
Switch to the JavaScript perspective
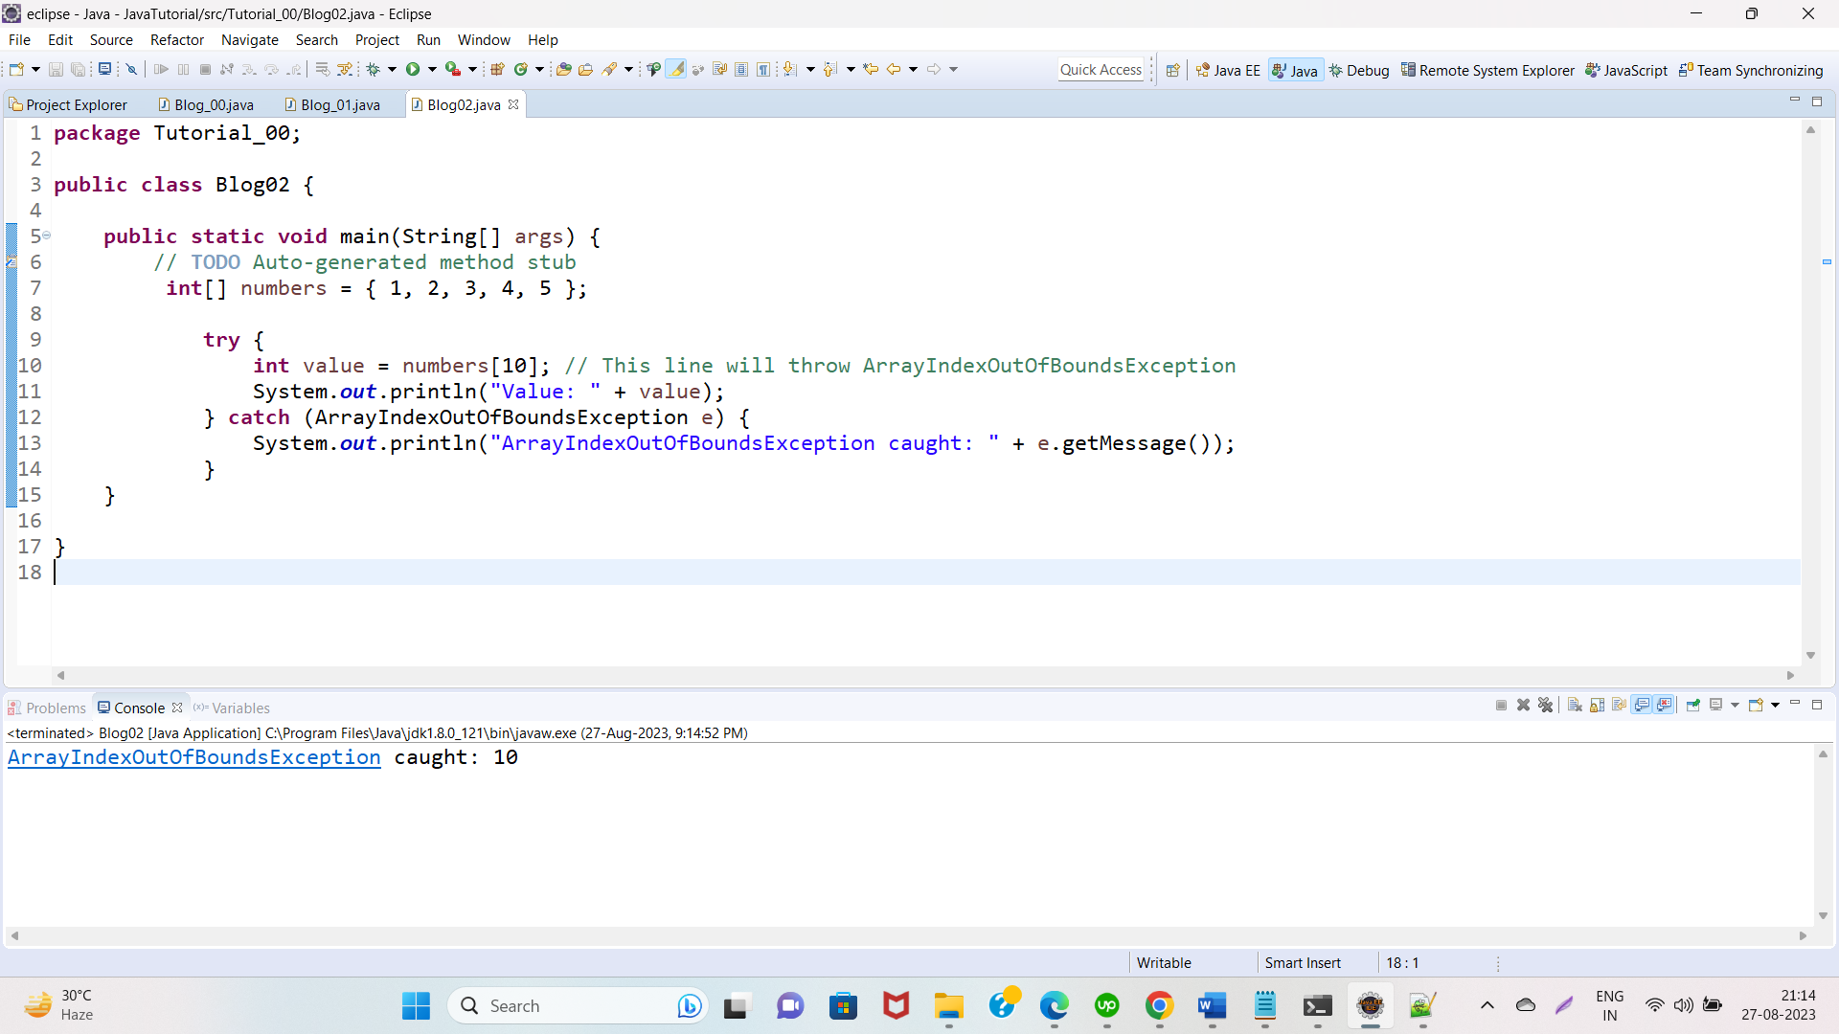(1626, 70)
